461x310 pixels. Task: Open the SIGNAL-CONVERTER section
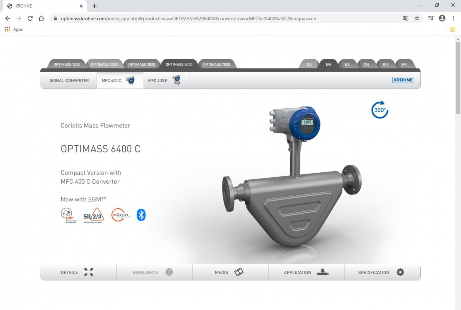tap(68, 80)
